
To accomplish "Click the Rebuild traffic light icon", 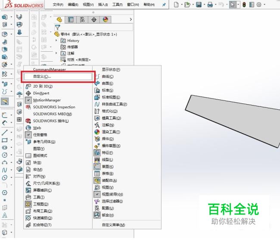I will [x=244, y=4].
